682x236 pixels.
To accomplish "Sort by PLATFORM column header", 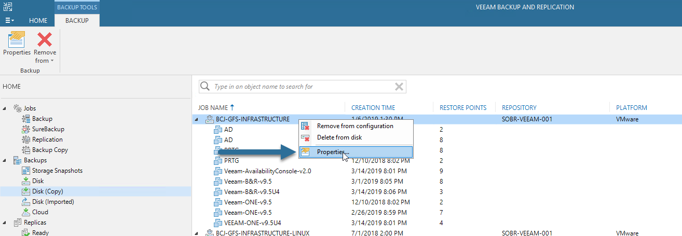I will coord(632,108).
